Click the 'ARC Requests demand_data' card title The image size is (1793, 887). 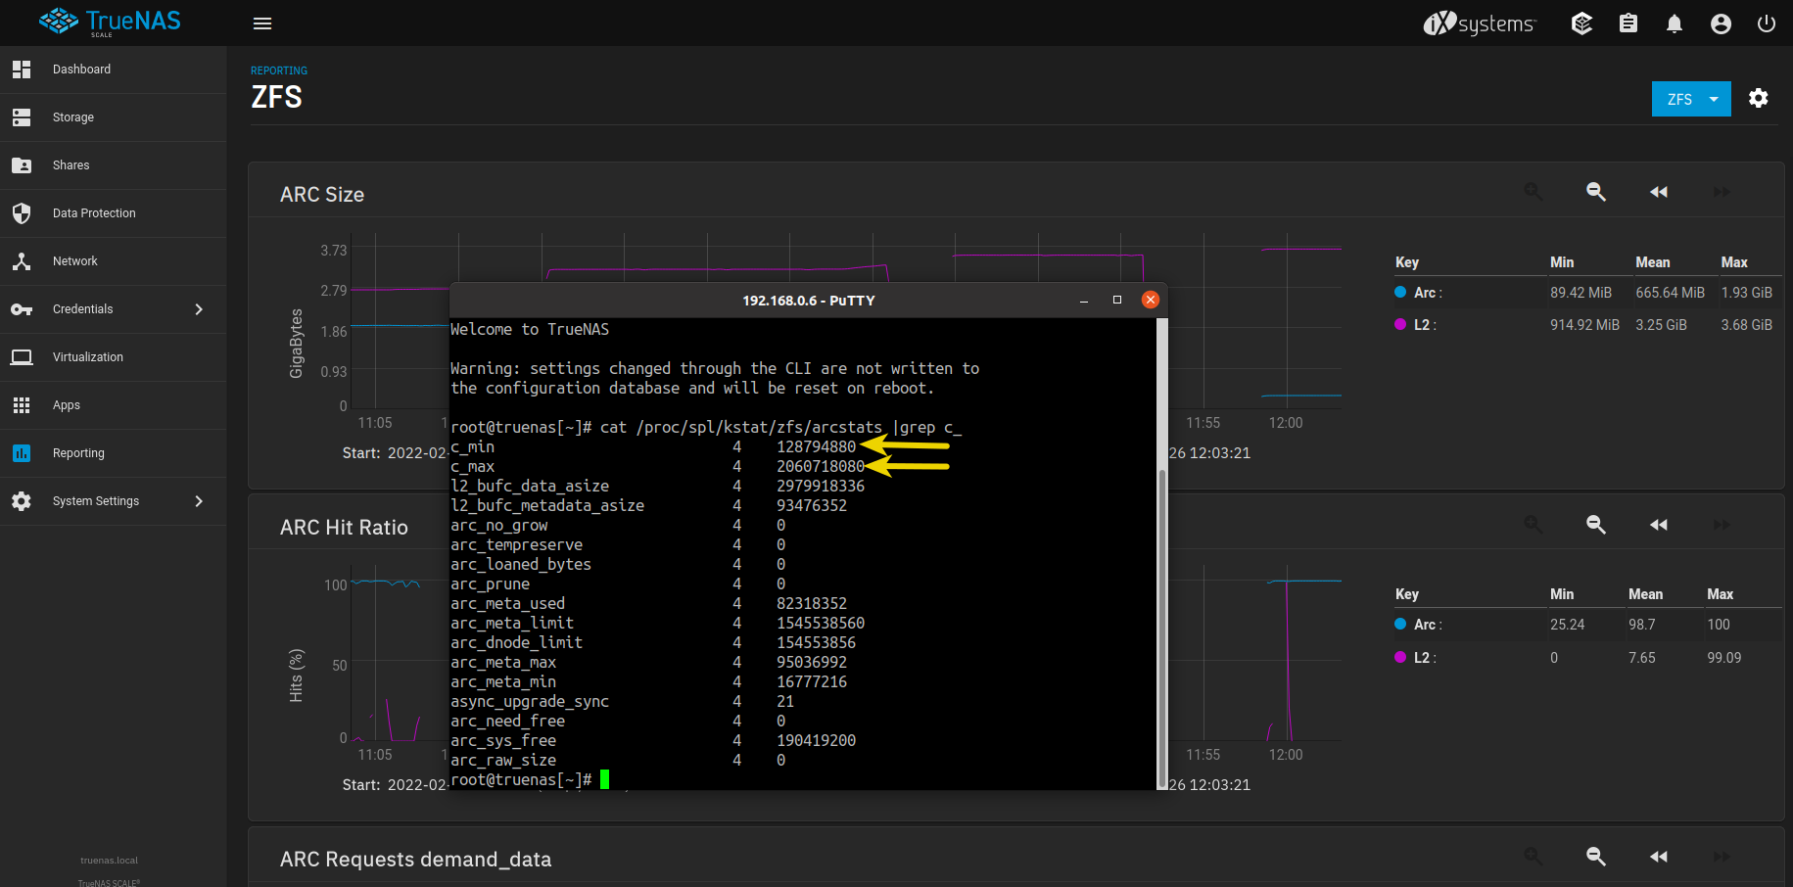(x=416, y=860)
